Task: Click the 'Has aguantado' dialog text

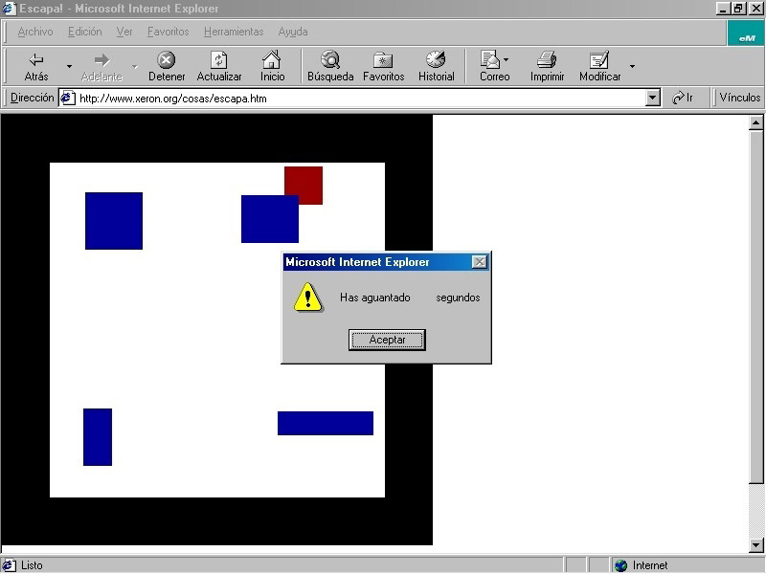Action: 375,298
